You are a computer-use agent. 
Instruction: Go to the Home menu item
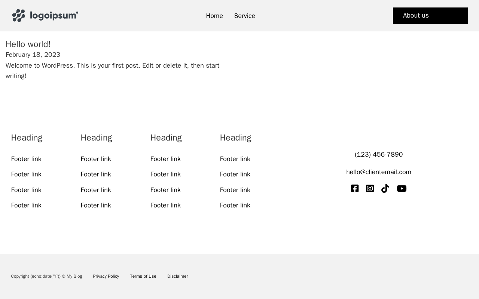(214, 16)
